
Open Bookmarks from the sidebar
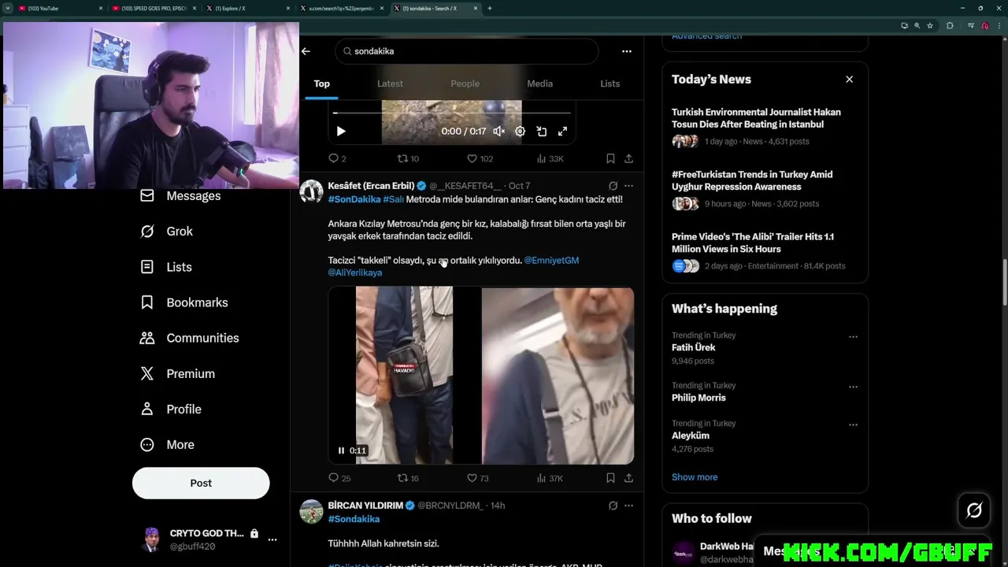(x=184, y=302)
